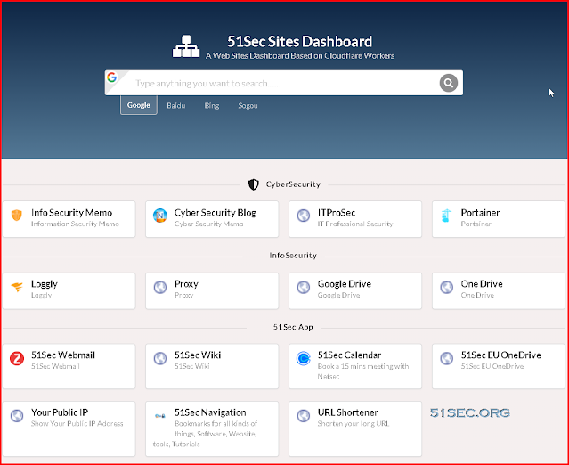The width and height of the screenshot is (569, 465).
Task: Focus the search text input field
Action: (284, 83)
